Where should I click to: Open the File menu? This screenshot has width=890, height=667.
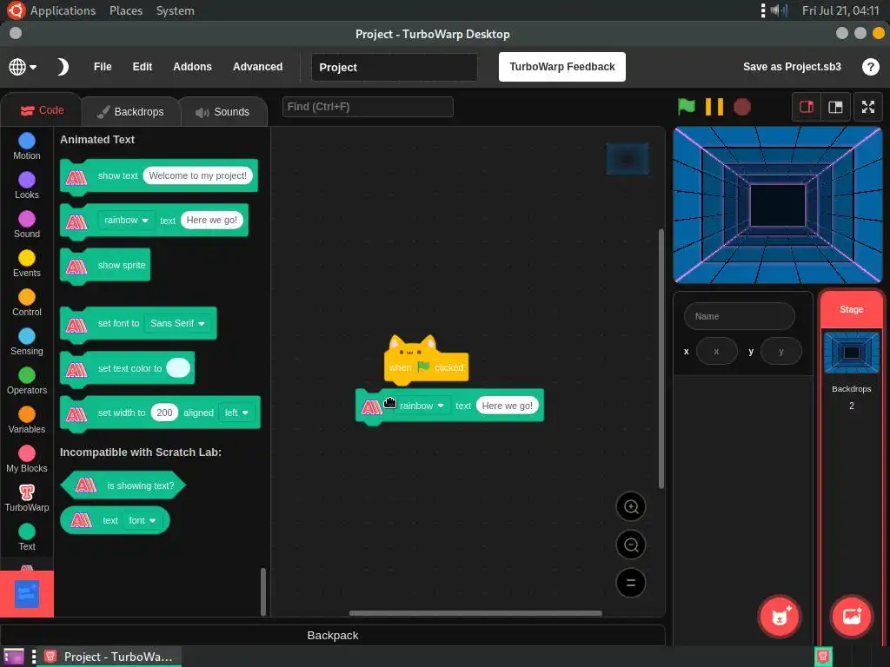point(103,67)
